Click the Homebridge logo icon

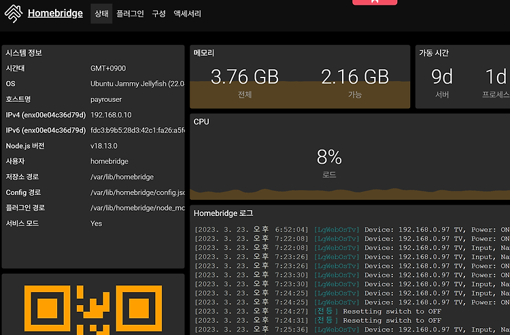pyautogui.click(x=14, y=14)
